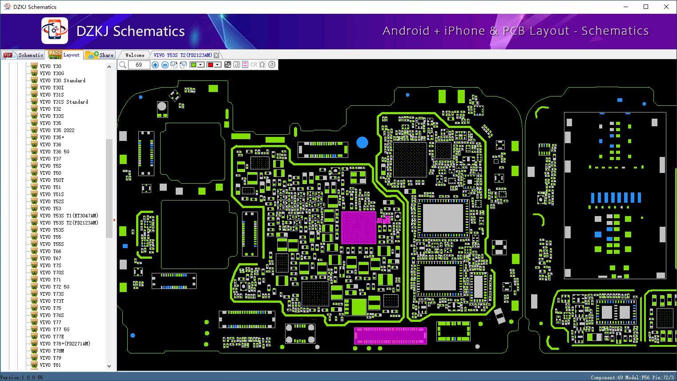Click the PADS icon beside VIVO Y35+
677x381 pixels.
coord(34,137)
